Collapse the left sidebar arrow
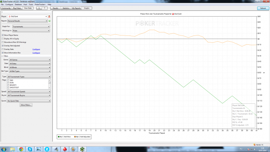Screen dimensions: 270x152 [2, 12]
